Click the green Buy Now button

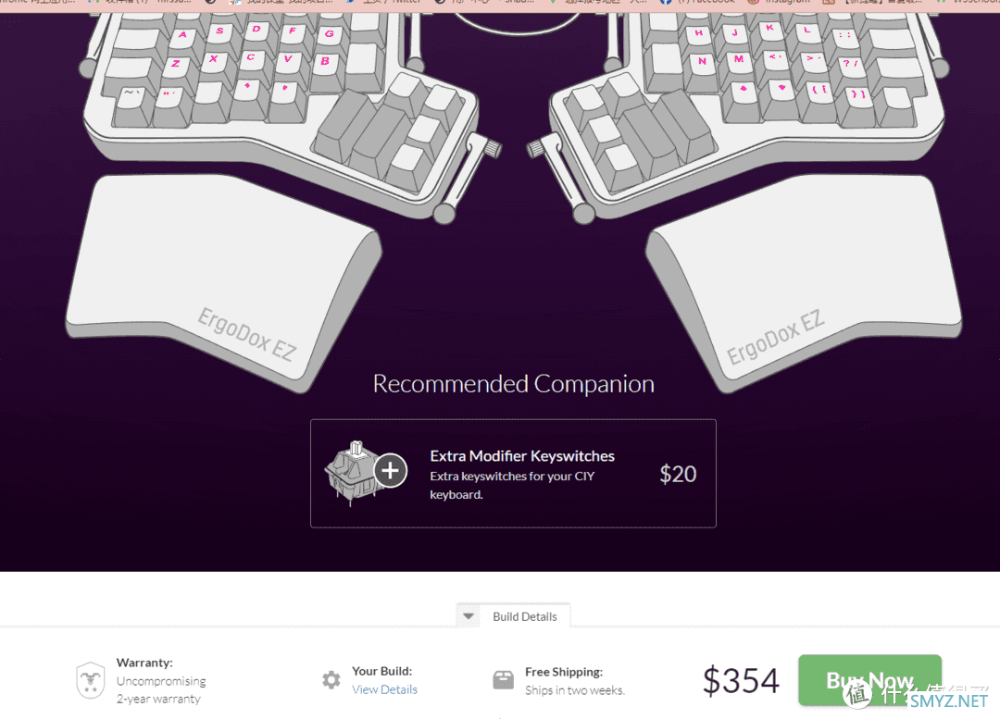869,680
